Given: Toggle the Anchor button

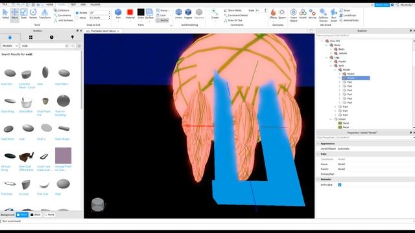Looking at the screenshot, I should 162,20.
